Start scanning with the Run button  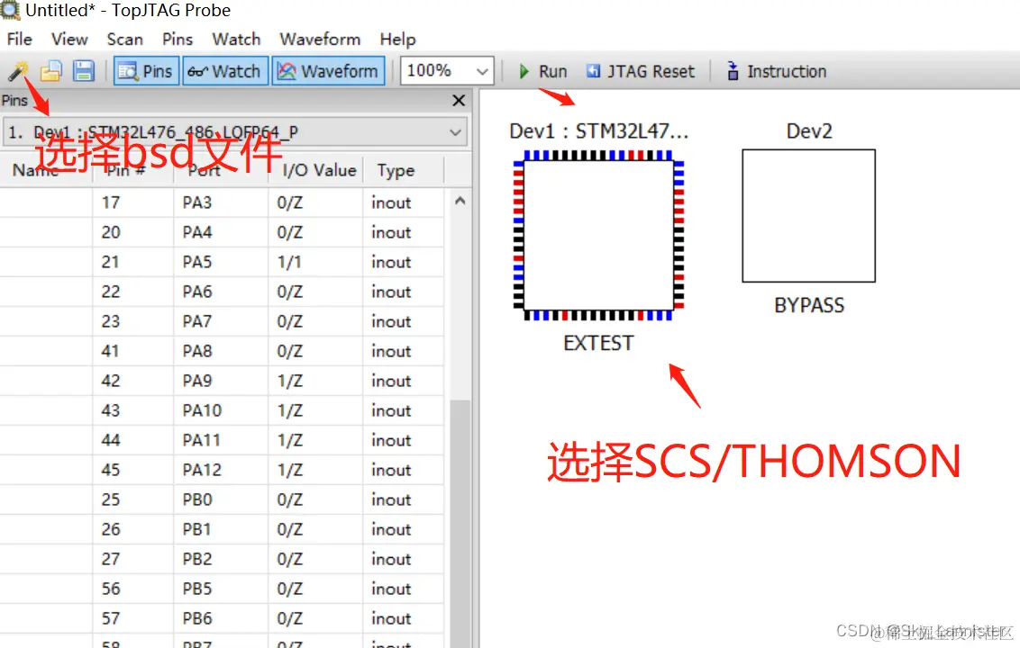(542, 71)
